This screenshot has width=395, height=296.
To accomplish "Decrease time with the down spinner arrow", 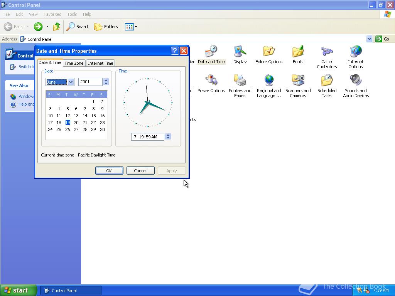I will point(168,138).
